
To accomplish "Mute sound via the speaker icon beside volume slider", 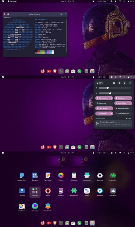I will (97, 88).
